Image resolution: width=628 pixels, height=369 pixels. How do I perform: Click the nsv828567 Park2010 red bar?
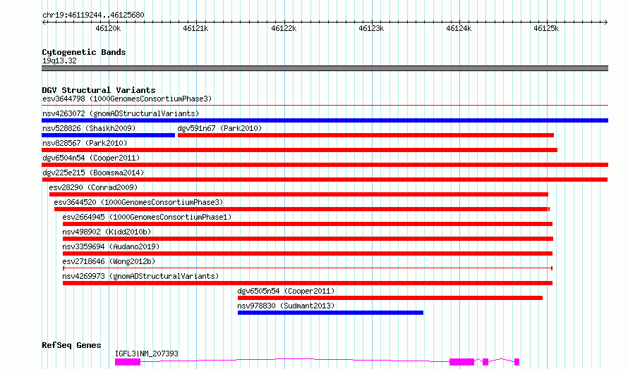[x=300, y=150]
